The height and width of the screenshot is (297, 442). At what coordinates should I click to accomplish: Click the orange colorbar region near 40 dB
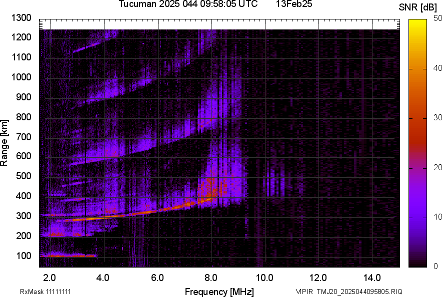(418, 69)
